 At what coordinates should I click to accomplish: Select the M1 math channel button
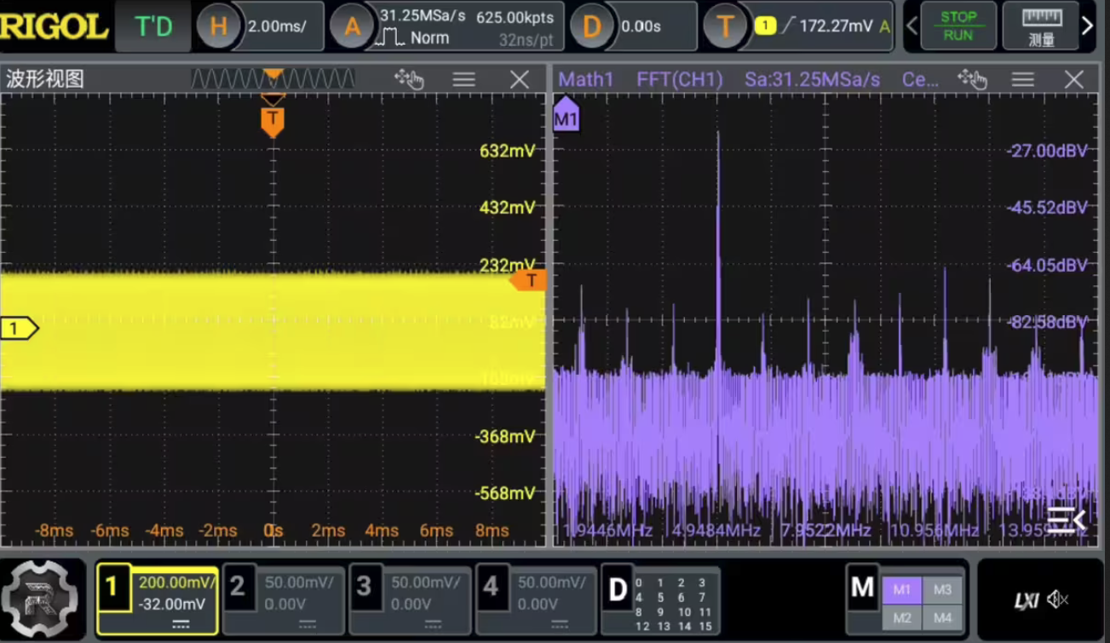pos(901,589)
